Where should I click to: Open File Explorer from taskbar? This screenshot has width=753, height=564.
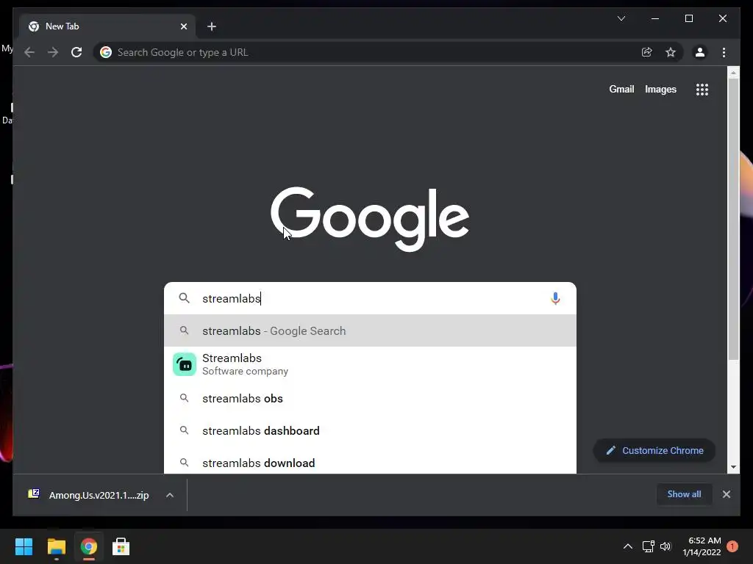[56, 546]
